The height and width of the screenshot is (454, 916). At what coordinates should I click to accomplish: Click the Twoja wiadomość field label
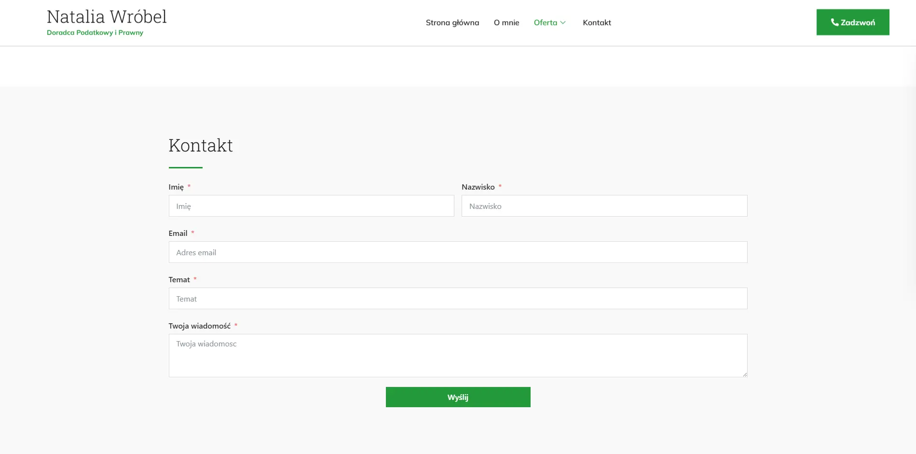click(199, 326)
